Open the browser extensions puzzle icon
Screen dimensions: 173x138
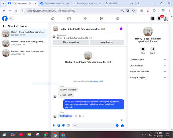pos(154,11)
